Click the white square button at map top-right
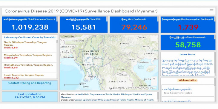Image resolution: width=218 pixels, height=109 pixels. click(153, 38)
